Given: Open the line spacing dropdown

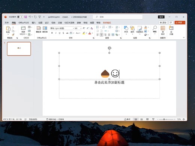Looking at the screenshot, I should [111, 27].
